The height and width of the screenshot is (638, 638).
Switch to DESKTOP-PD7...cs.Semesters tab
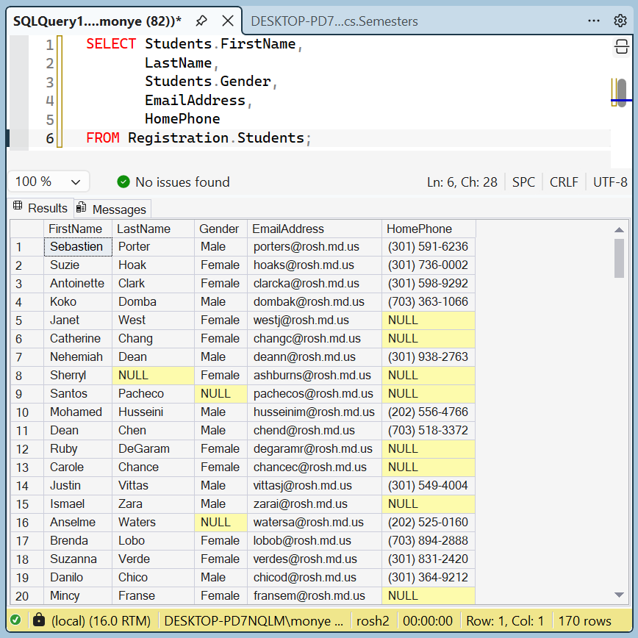(x=334, y=21)
